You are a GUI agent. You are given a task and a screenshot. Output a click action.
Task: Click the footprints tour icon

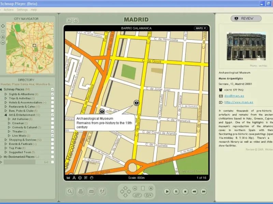click(x=103, y=191)
